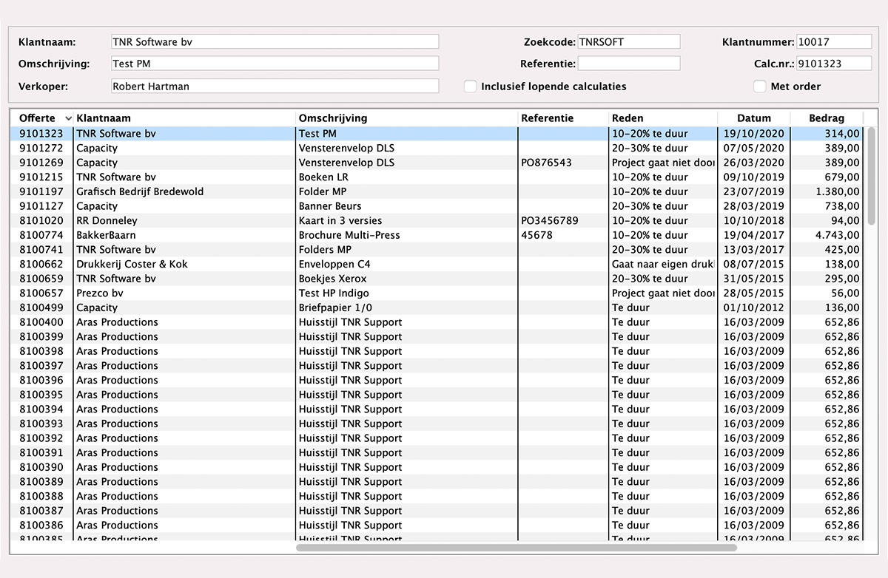
Task: Select Brochure Multi-Press description
Action: pos(349,235)
